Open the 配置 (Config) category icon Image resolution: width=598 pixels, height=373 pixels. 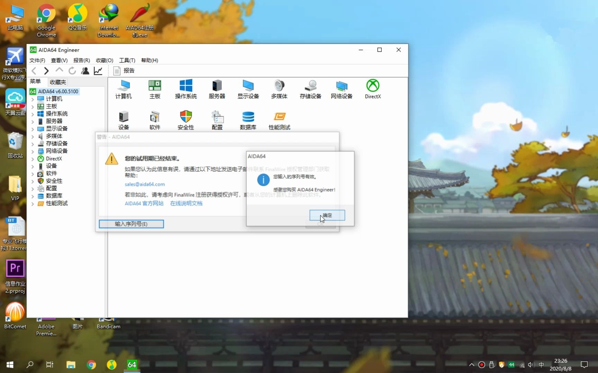(x=217, y=120)
